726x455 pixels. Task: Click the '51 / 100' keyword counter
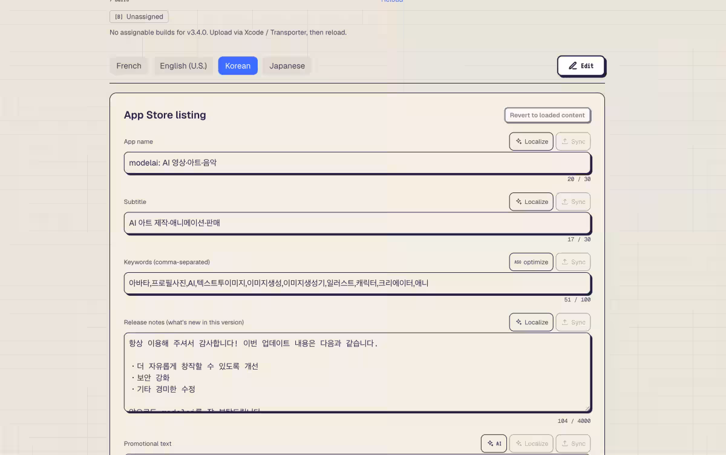click(577, 300)
